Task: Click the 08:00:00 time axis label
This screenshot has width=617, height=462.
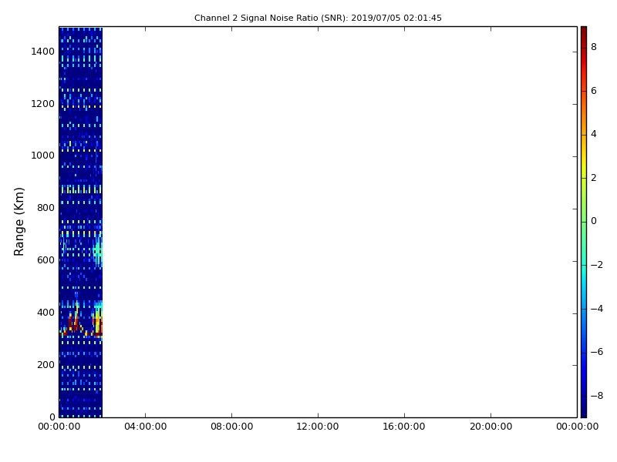Action: tap(232, 427)
